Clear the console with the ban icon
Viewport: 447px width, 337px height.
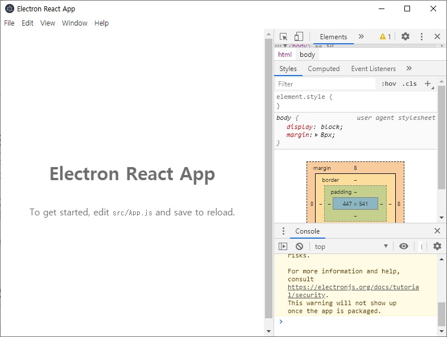click(x=299, y=246)
